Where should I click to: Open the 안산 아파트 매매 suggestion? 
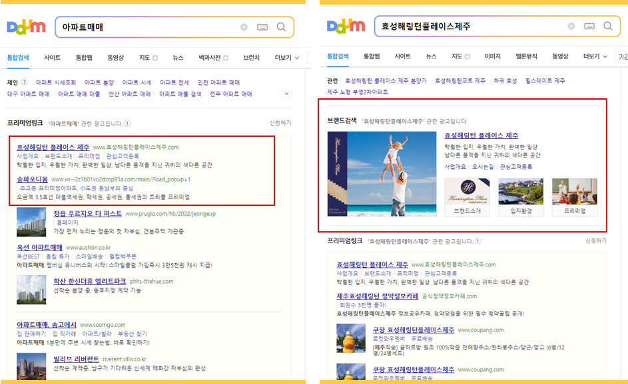130,94
